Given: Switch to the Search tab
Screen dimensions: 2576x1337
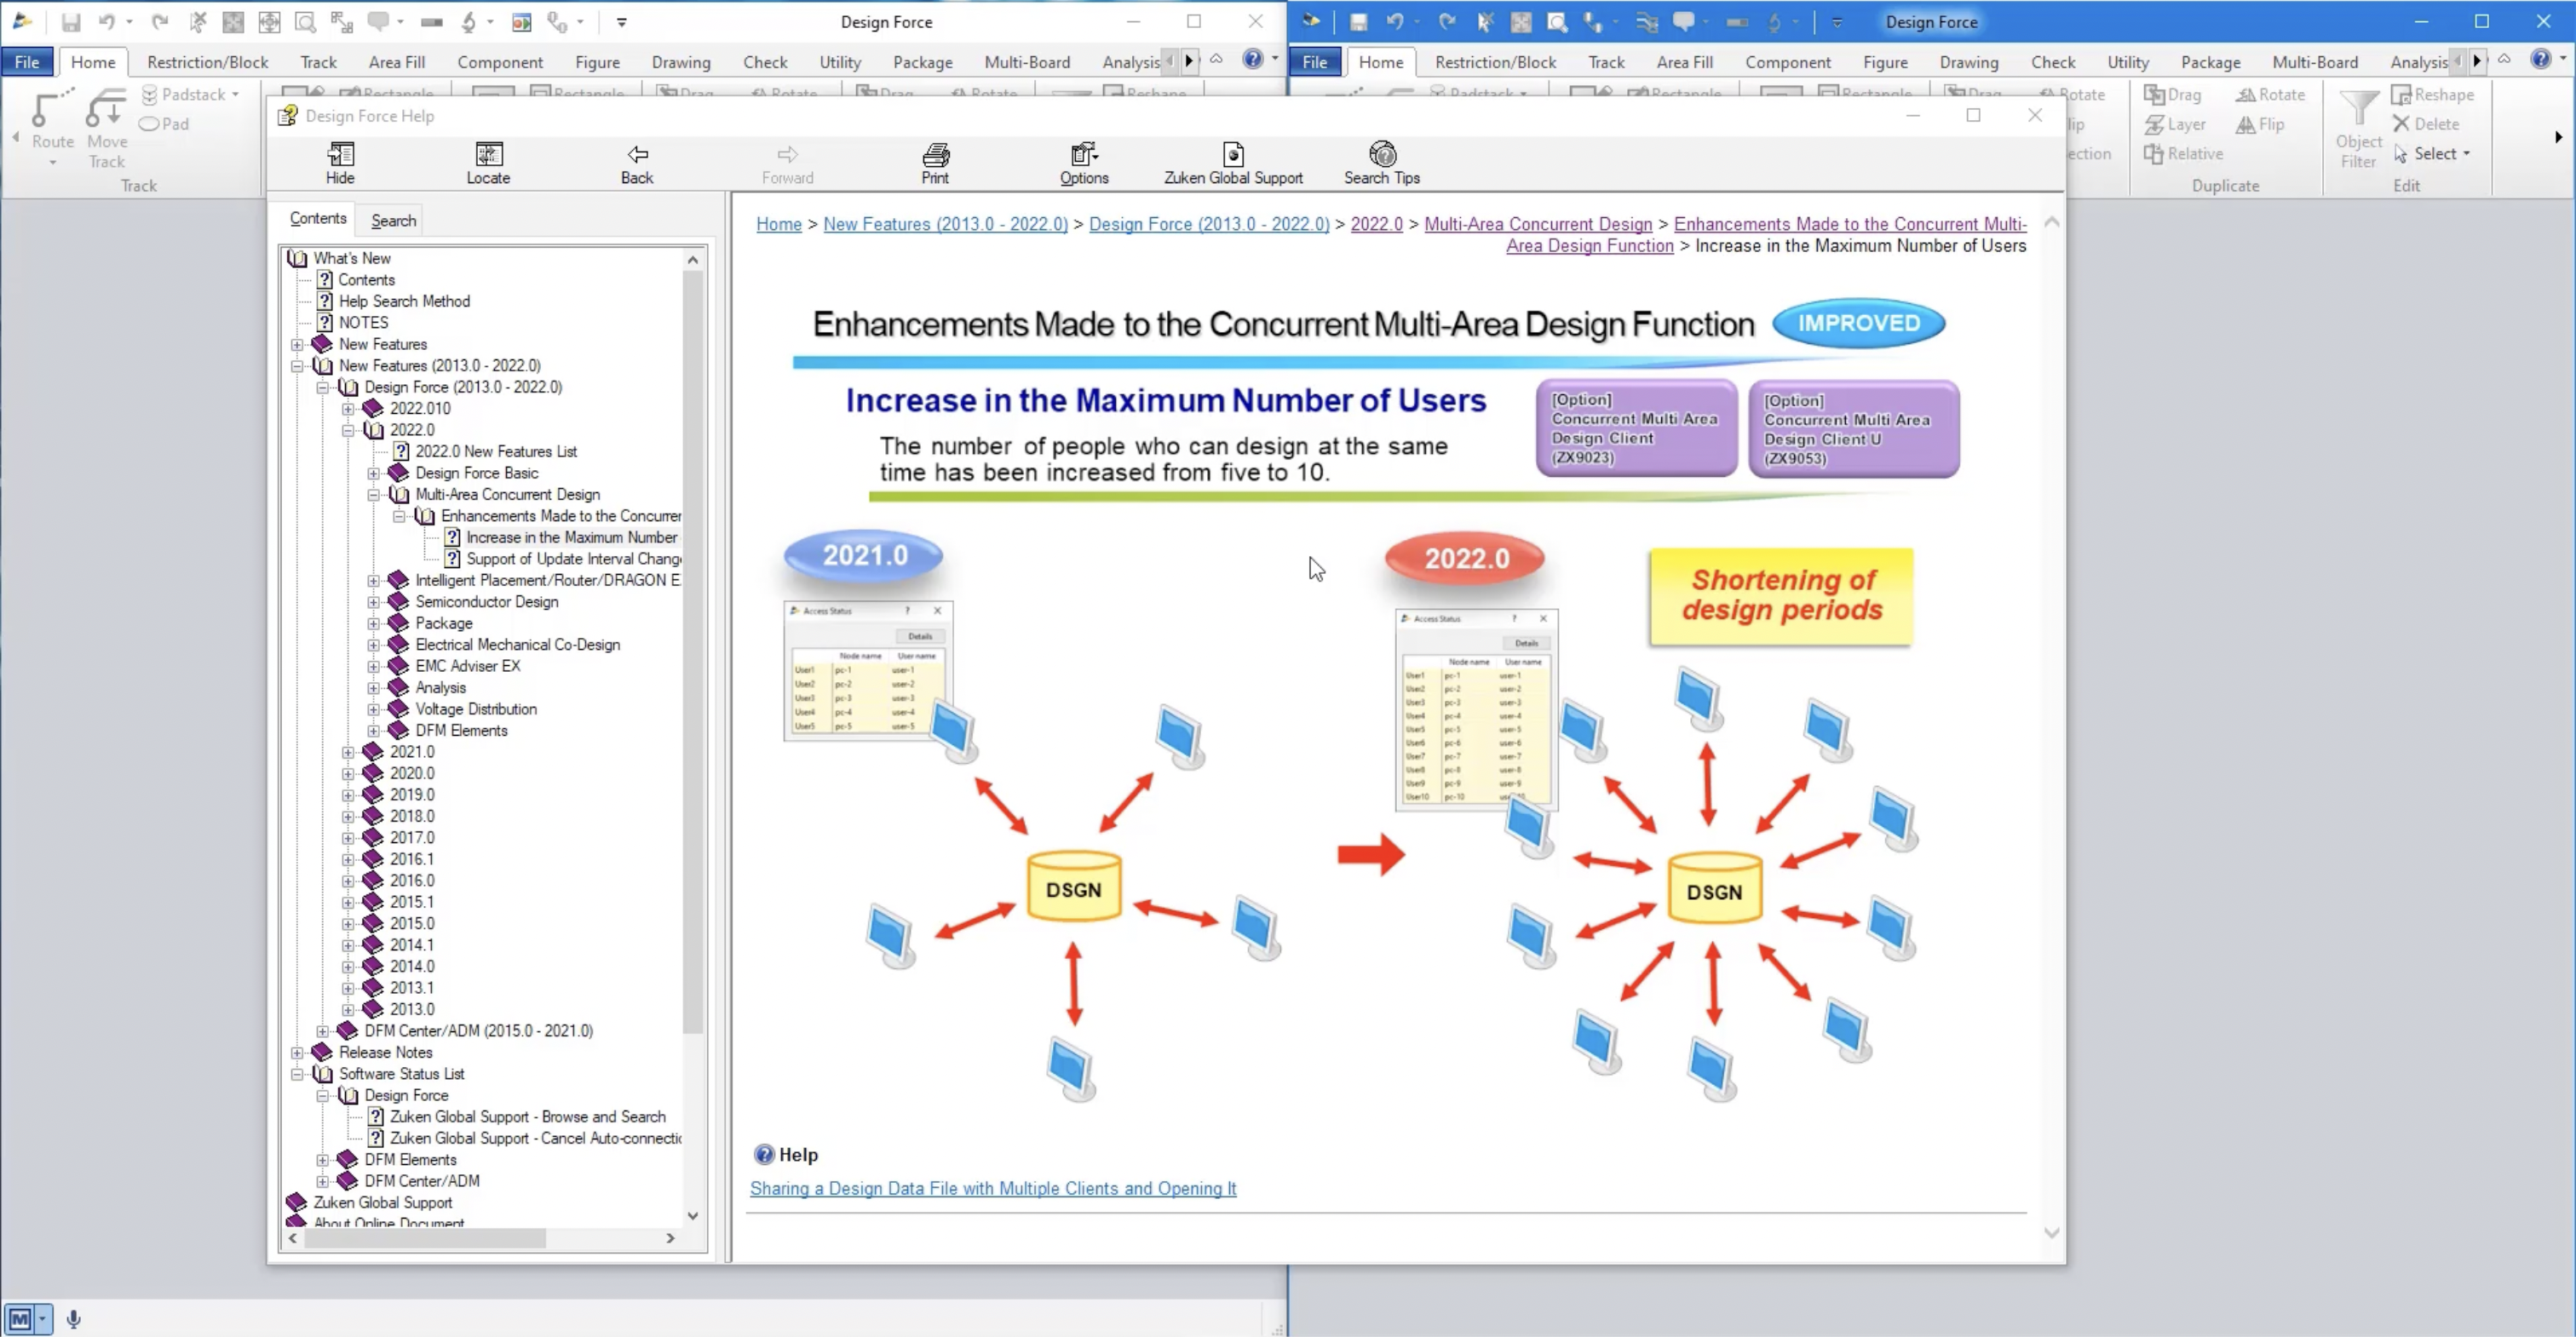Looking at the screenshot, I should 393,220.
